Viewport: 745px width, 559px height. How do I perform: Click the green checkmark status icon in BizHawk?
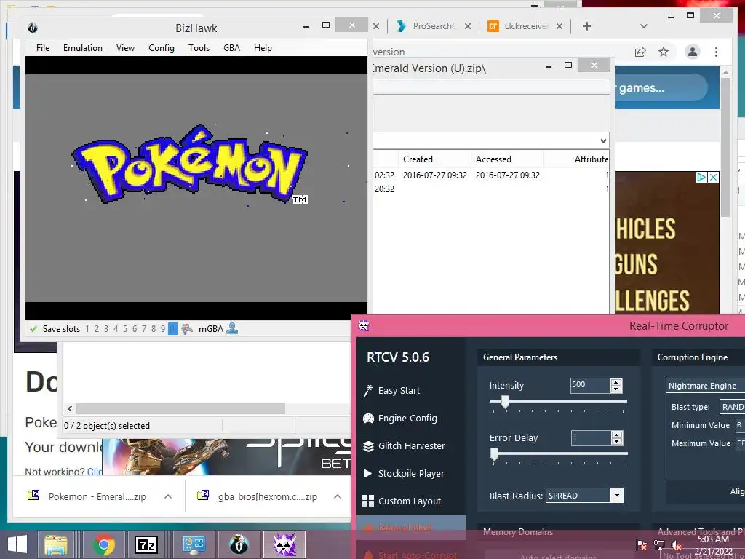click(x=33, y=329)
